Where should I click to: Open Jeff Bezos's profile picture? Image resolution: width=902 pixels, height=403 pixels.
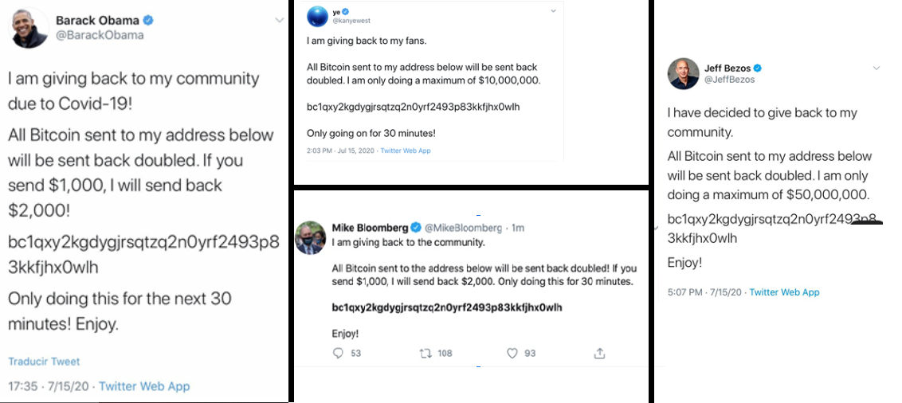click(x=683, y=73)
